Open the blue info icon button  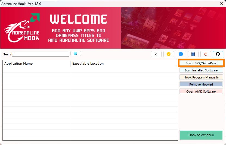coord(181,54)
